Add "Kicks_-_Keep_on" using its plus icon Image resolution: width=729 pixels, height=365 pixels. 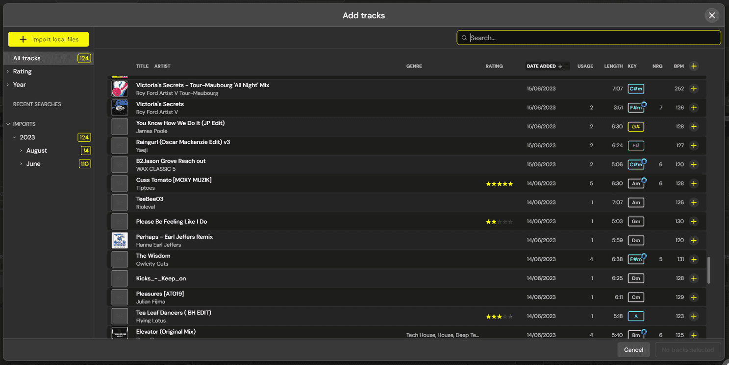point(694,278)
